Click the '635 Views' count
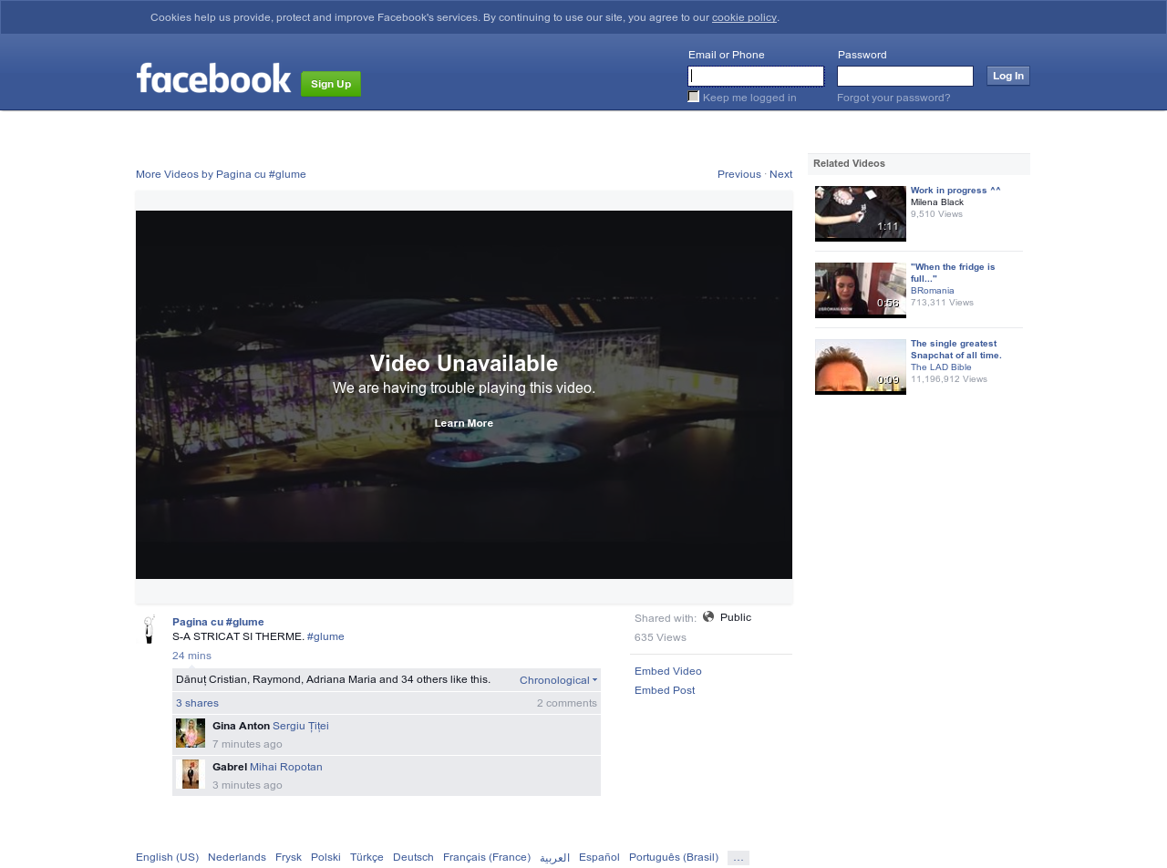The width and height of the screenshot is (1167, 868). [660, 637]
